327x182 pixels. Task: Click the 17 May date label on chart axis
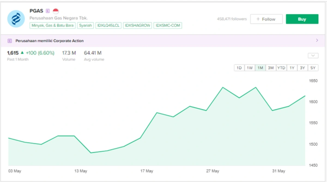tap(147, 171)
